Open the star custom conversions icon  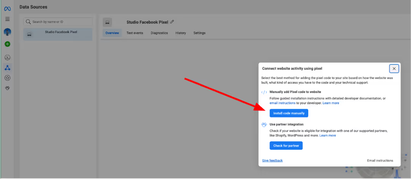click(x=7, y=78)
